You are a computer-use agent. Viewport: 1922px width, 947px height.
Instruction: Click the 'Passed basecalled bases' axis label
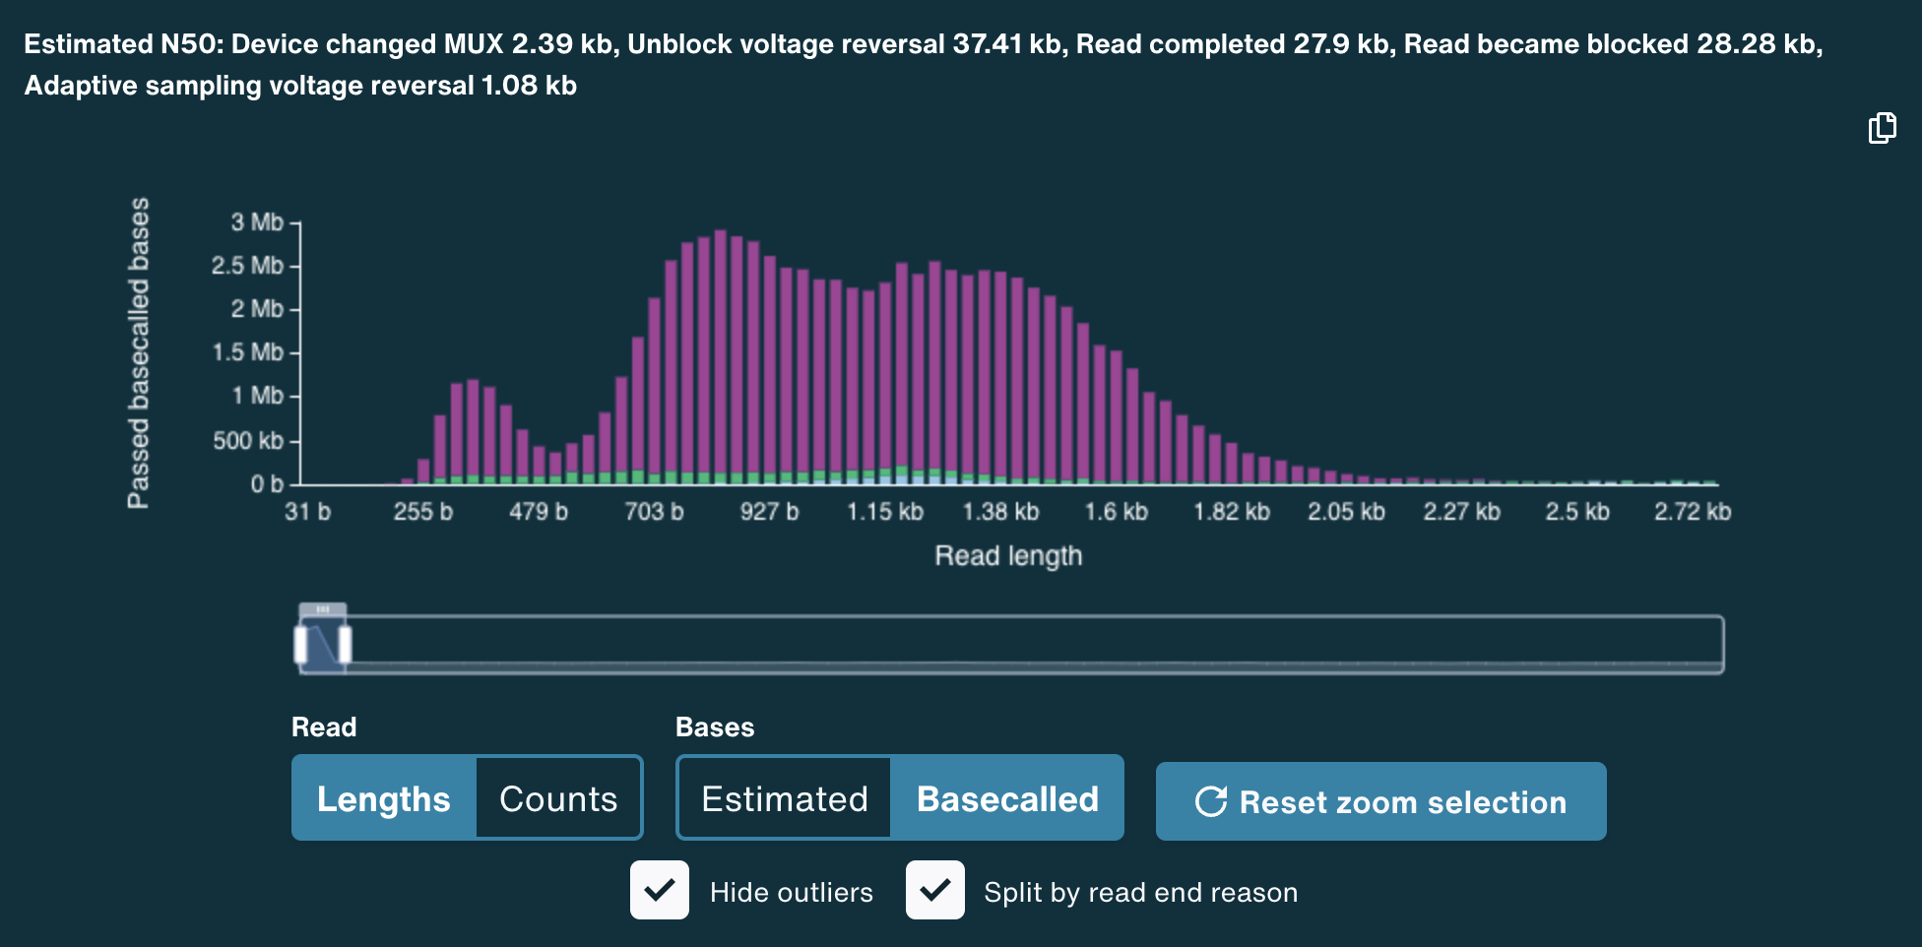click(139, 352)
